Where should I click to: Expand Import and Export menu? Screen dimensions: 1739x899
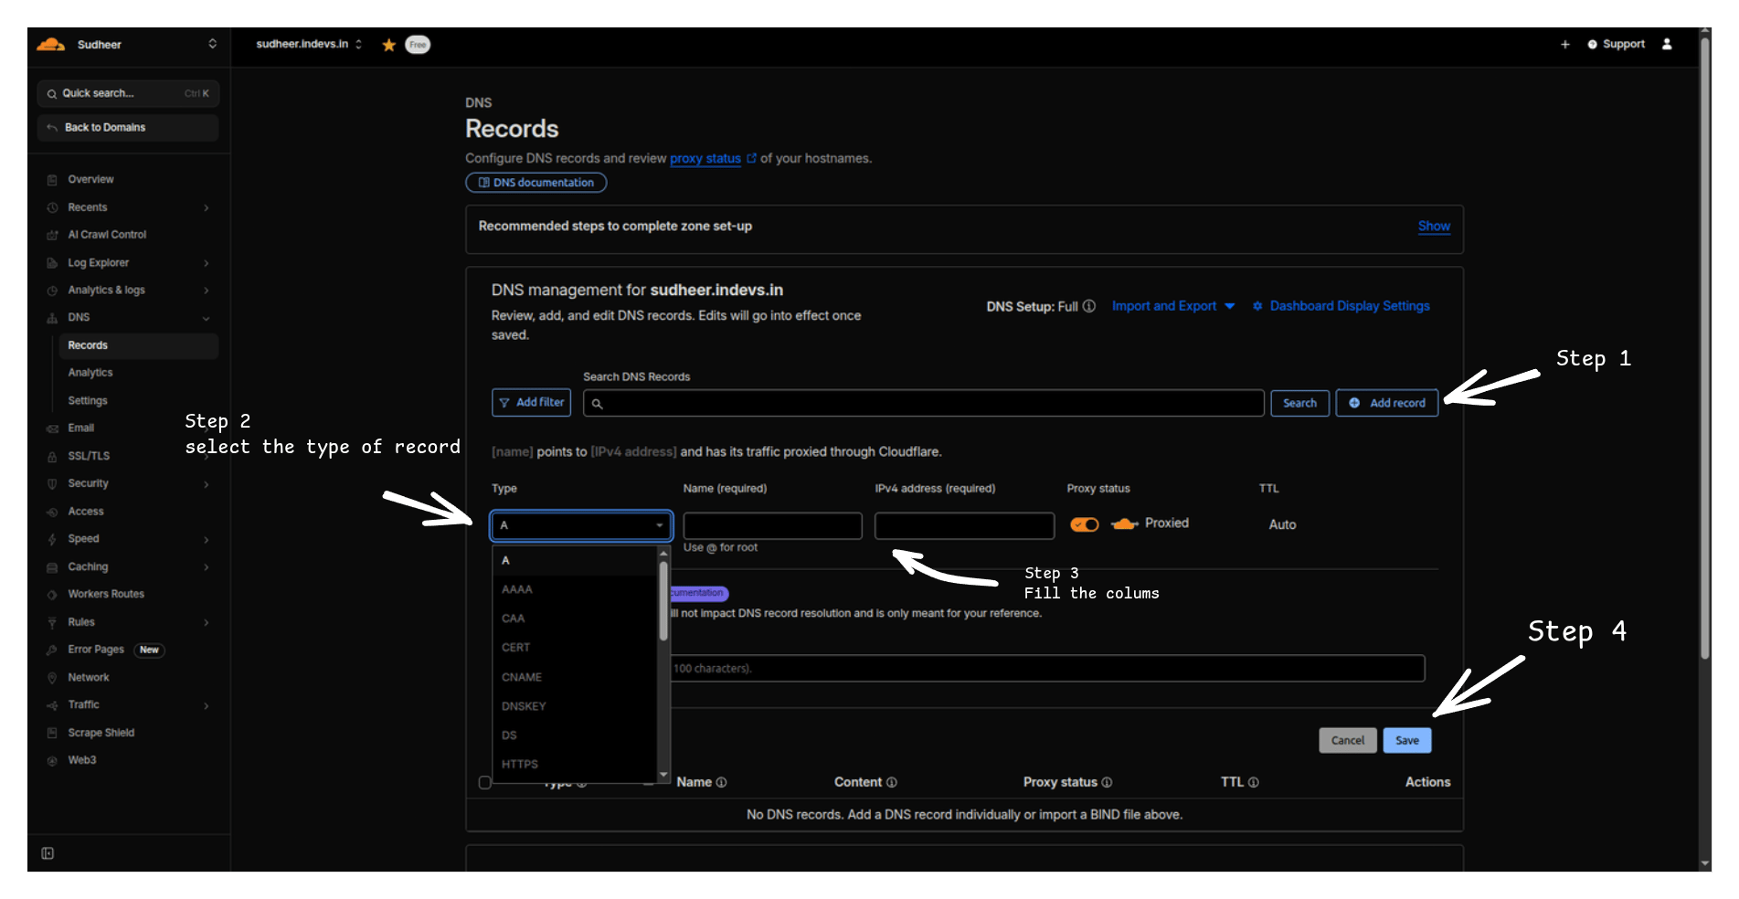coord(1173,306)
